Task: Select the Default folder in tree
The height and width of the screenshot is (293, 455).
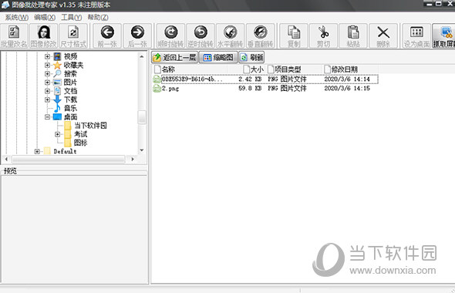Action: tap(65, 151)
